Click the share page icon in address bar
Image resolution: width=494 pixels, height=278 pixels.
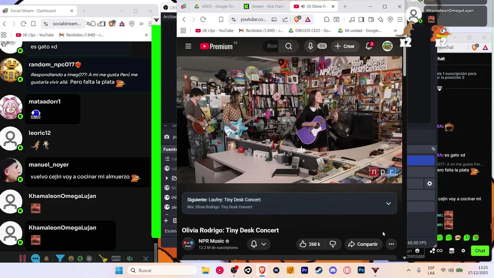(285, 19)
